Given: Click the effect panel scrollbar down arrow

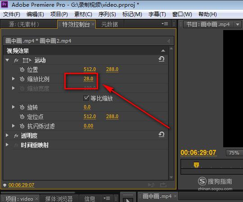Looking at the screenshot, I should 171,177.
